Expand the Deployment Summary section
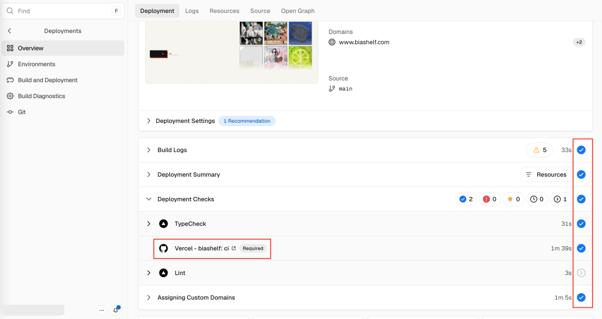 pyautogui.click(x=149, y=174)
